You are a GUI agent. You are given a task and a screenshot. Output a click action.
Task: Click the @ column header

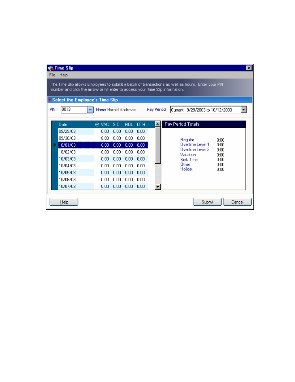pyautogui.click(x=97, y=124)
